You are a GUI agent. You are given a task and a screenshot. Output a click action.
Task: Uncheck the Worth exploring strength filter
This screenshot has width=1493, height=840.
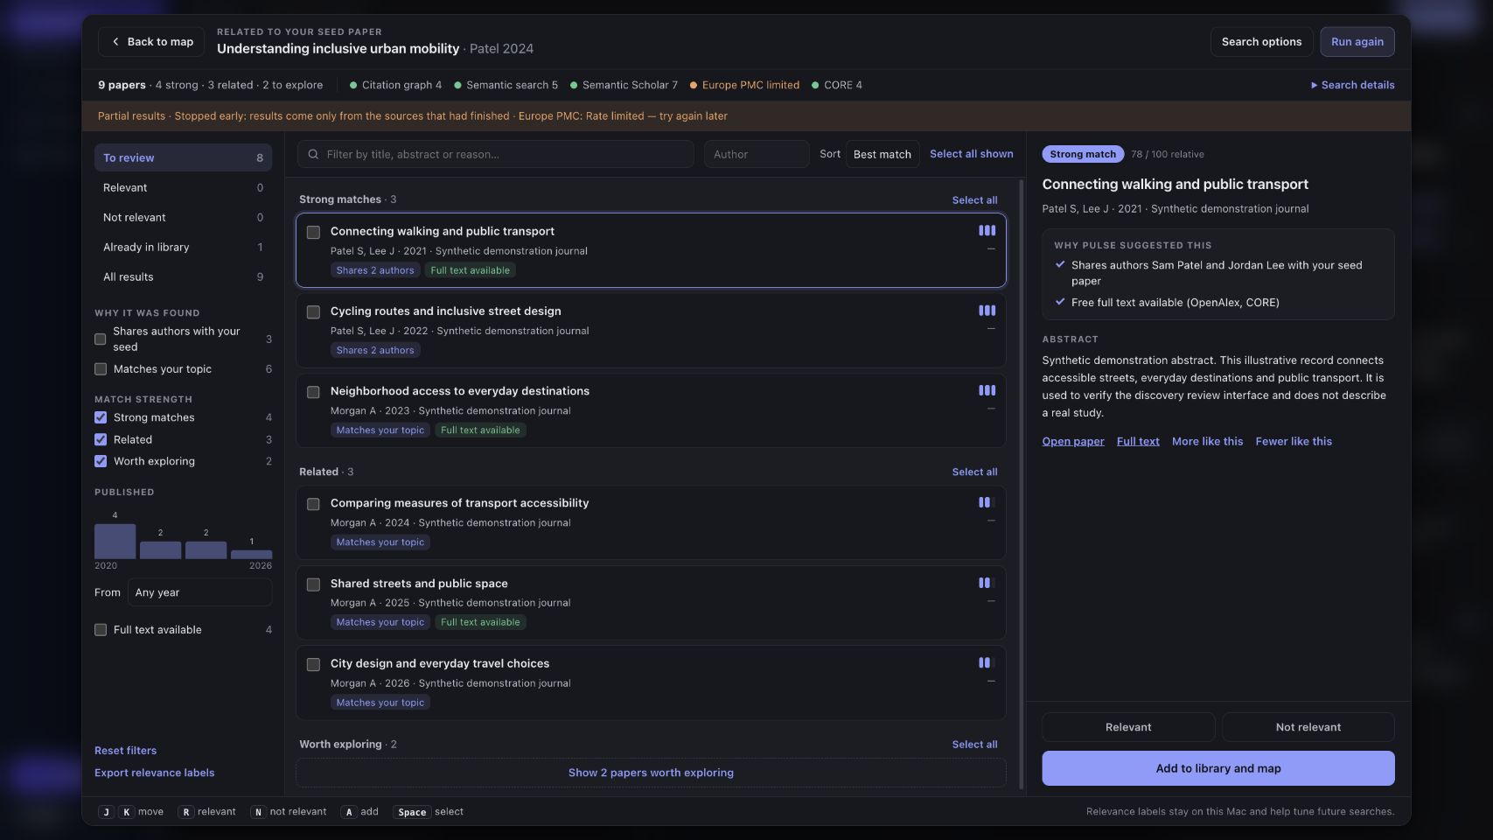point(101,462)
